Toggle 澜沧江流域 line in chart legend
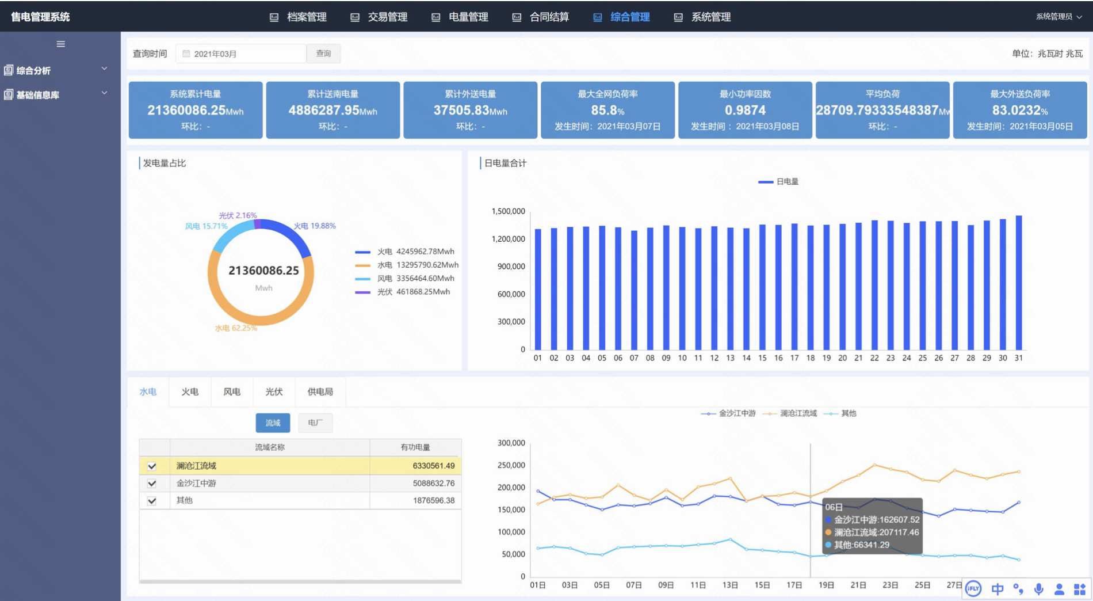The height and width of the screenshot is (601, 1093). point(789,413)
